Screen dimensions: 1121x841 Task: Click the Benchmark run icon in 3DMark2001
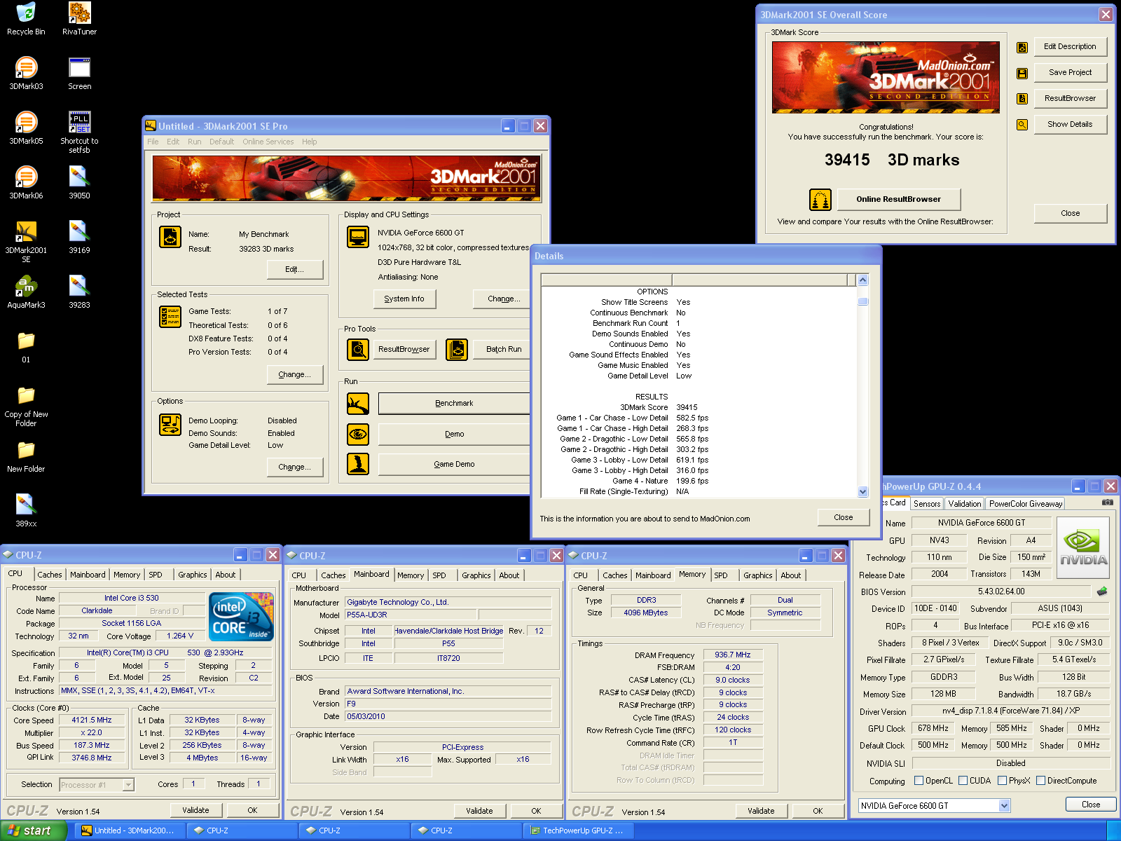point(358,404)
